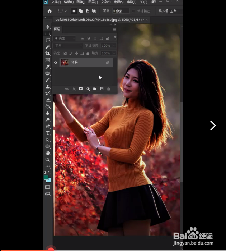
Task: Toggle Quick Mask mode
Action: (47, 187)
